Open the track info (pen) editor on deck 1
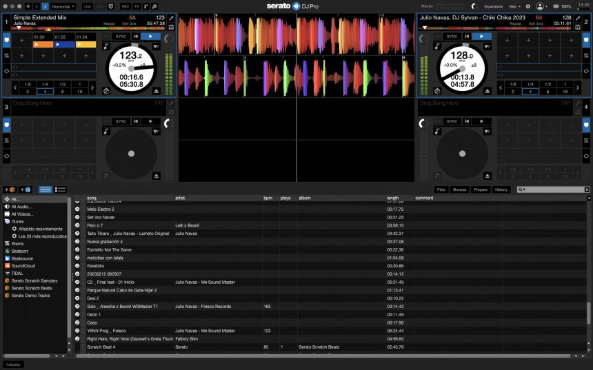 [x=171, y=18]
